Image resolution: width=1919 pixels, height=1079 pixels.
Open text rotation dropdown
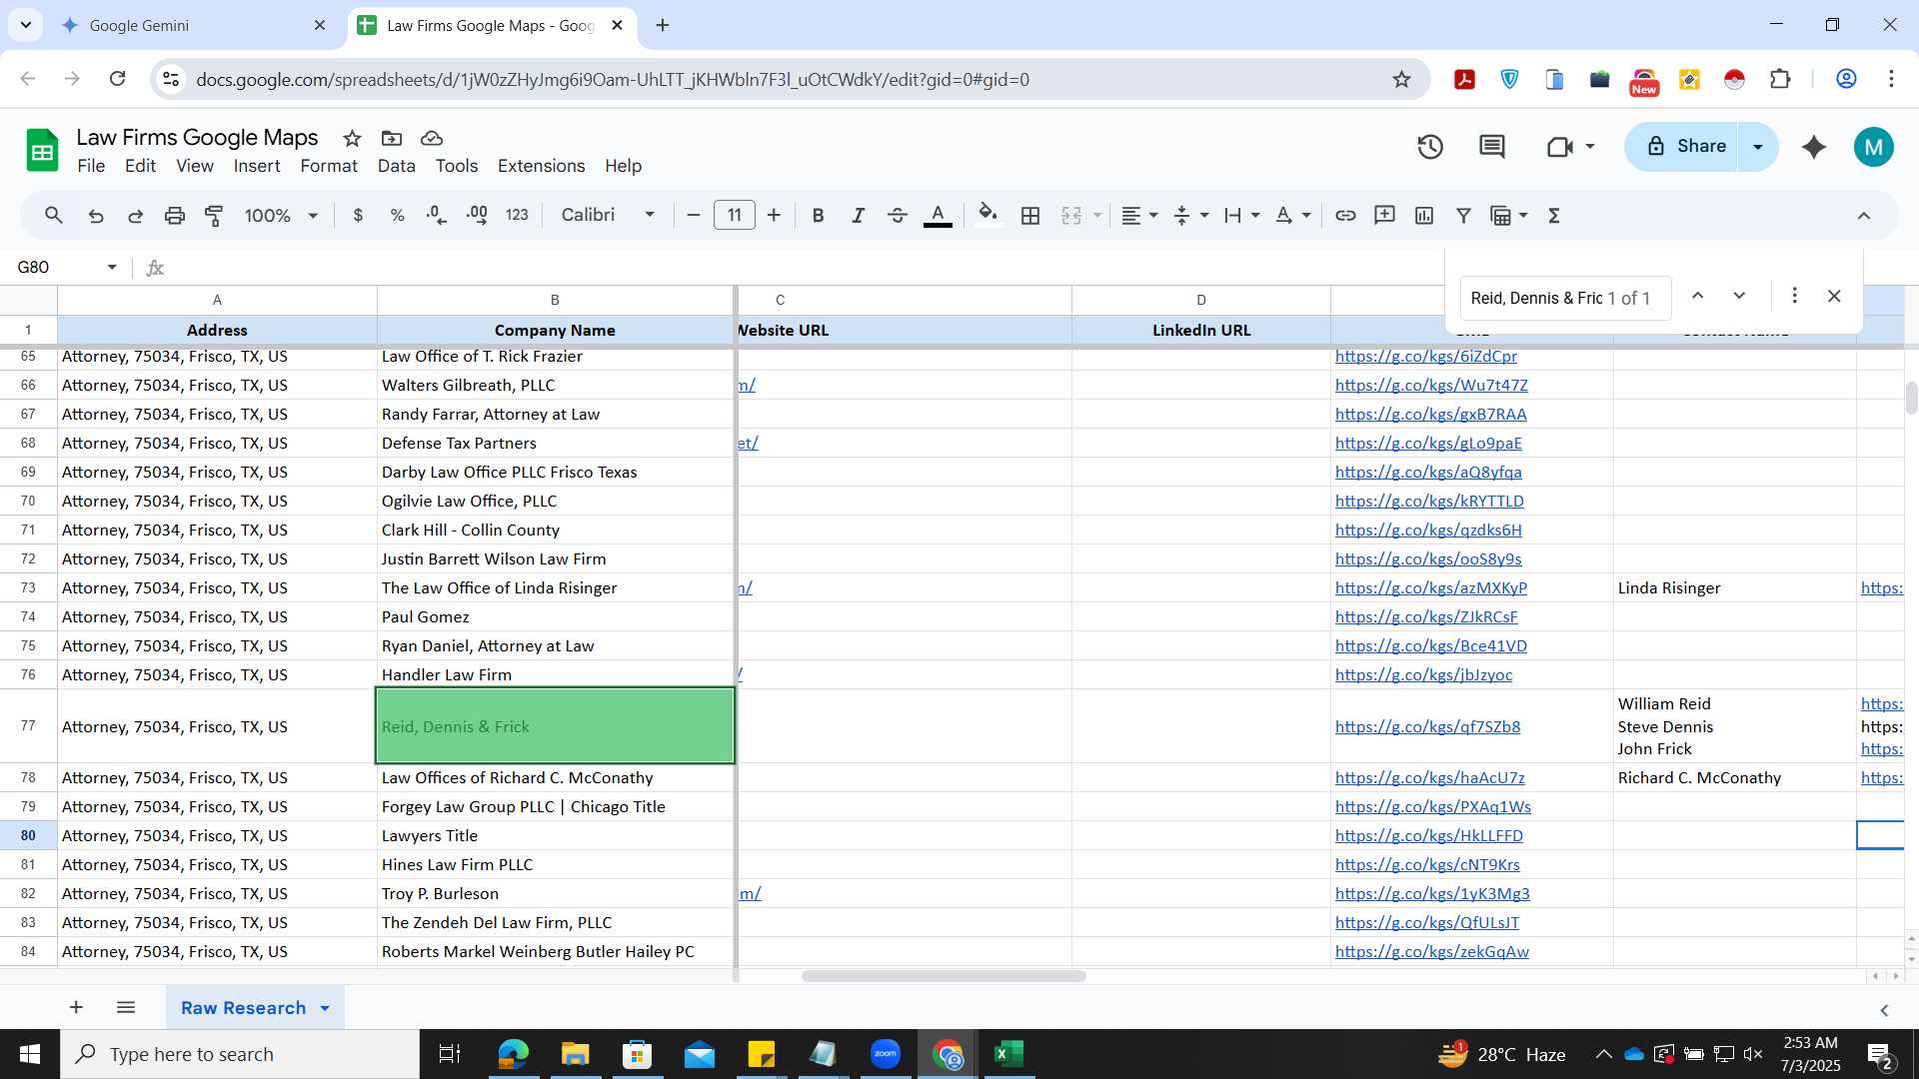pos(1293,215)
